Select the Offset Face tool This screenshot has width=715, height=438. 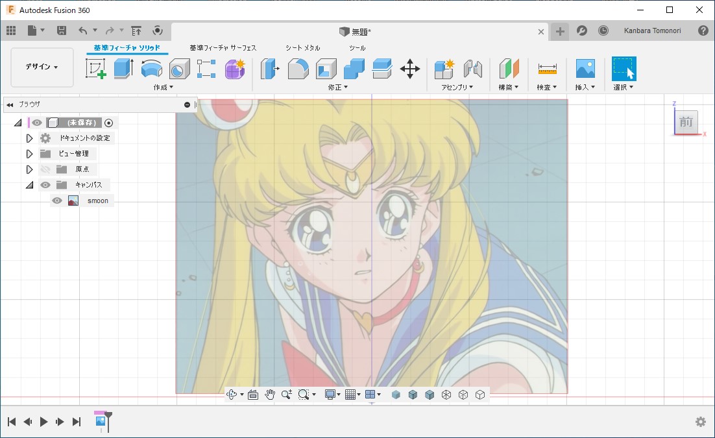tap(382, 68)
